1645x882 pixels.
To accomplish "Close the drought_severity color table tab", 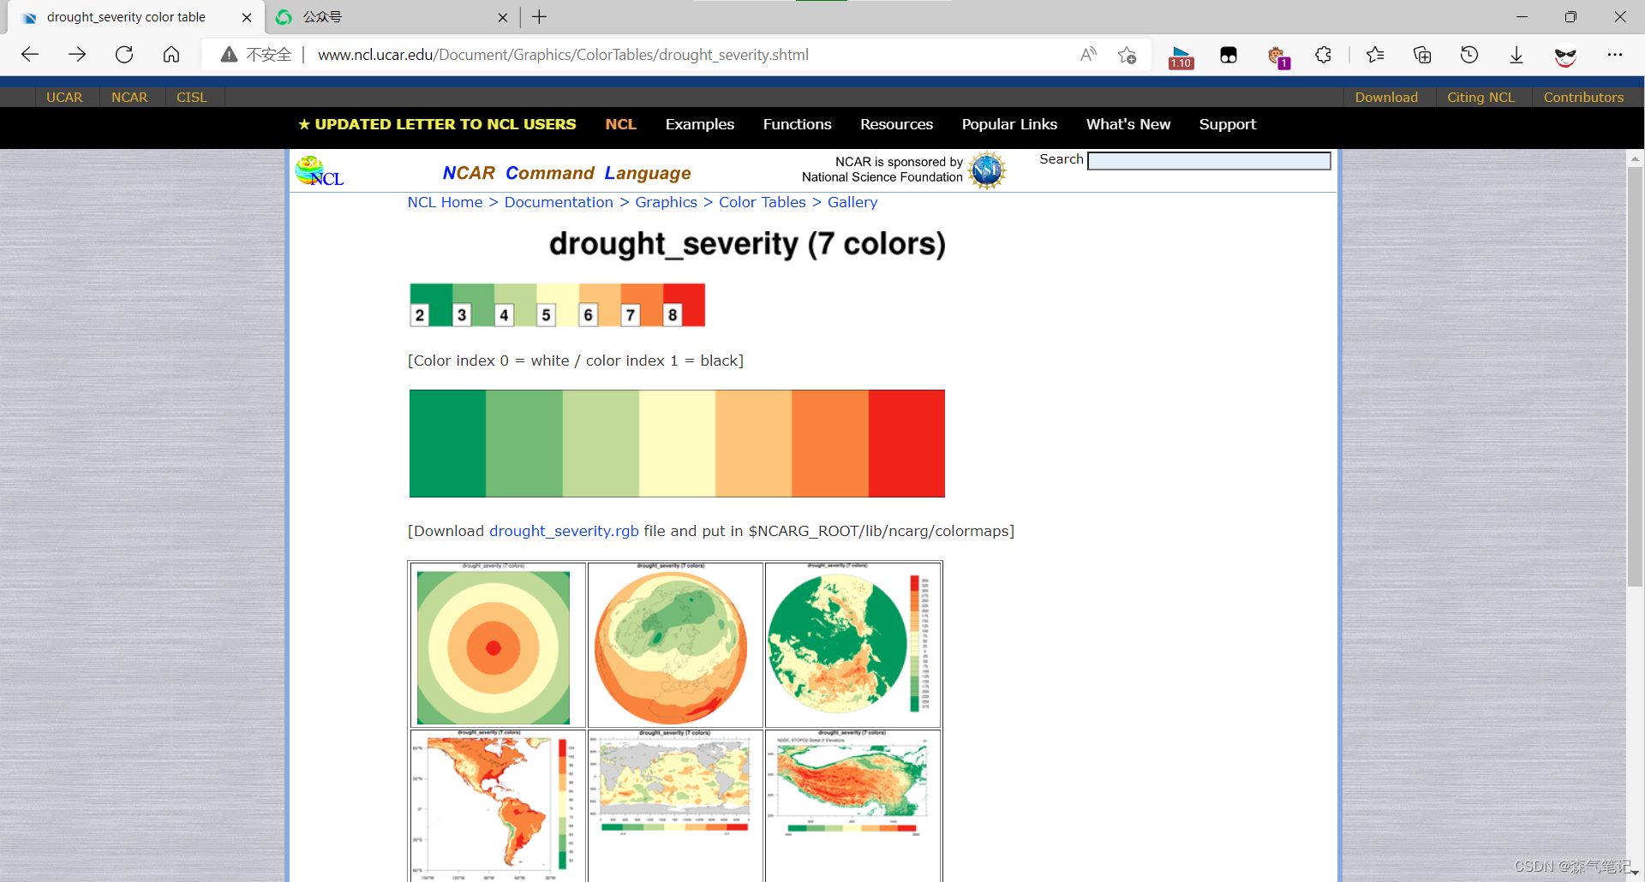I will [247, 17].
